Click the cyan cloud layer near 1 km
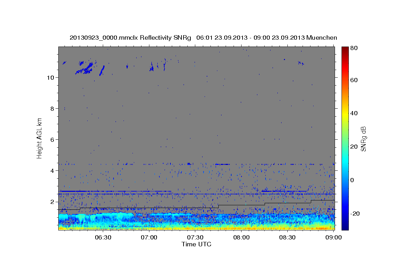The image size is (414, 276). [x=96, y=217]
